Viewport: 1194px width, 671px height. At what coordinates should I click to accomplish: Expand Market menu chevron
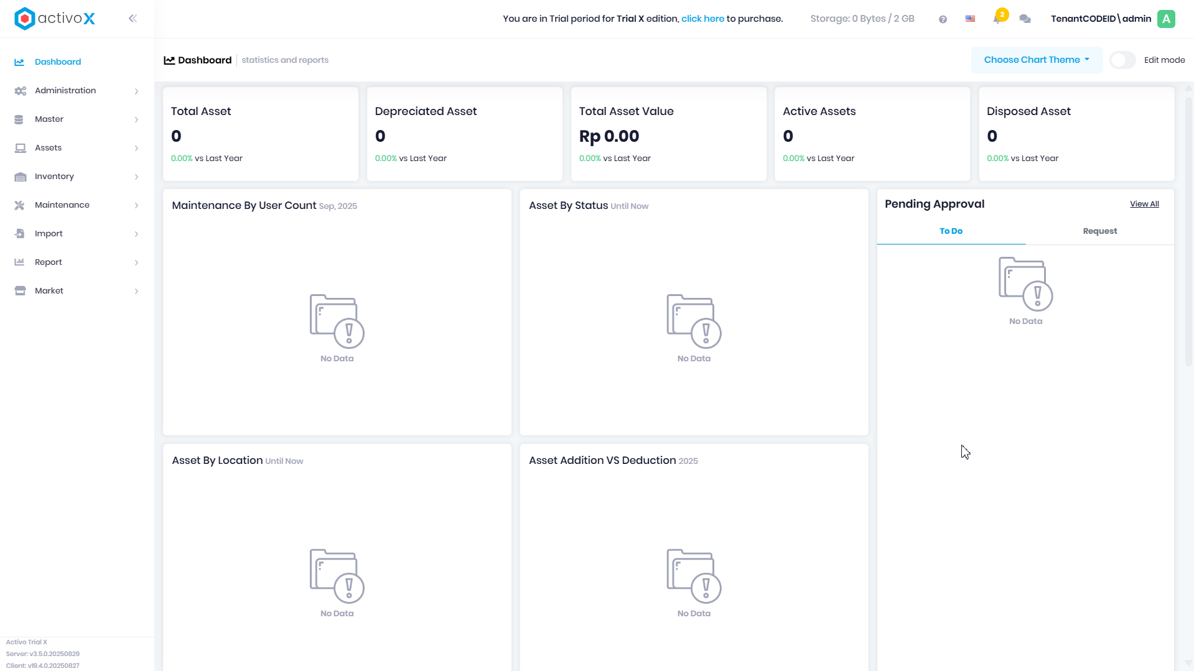(136, 292)
